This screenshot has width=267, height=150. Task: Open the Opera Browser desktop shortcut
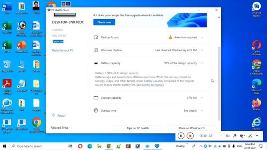tap(257, 48)
